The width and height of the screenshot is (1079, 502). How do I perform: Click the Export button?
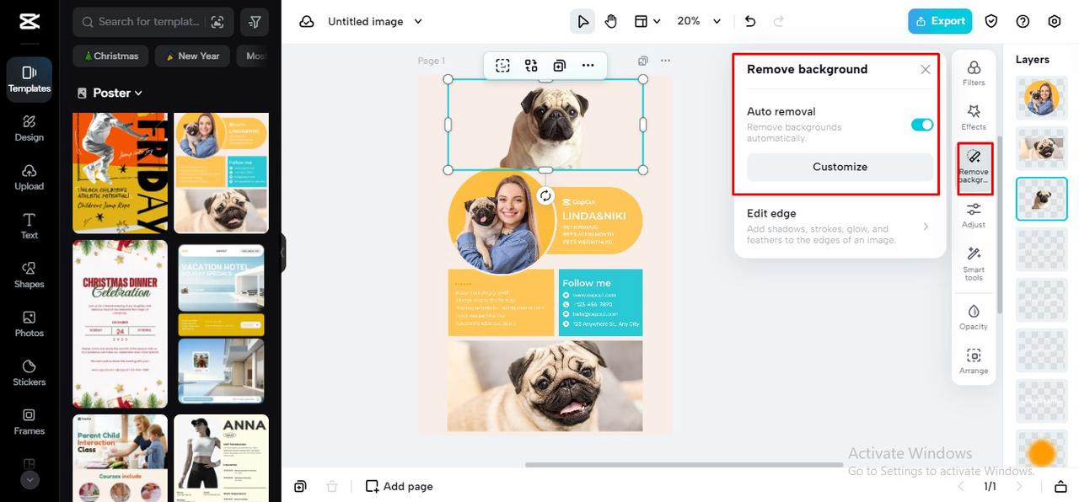point(940,21)
